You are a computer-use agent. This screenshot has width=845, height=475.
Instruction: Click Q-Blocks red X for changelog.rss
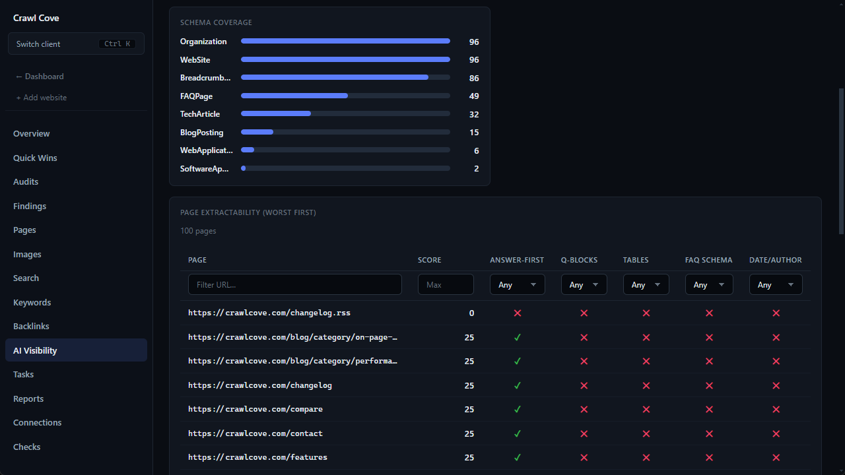pos(584,313)
